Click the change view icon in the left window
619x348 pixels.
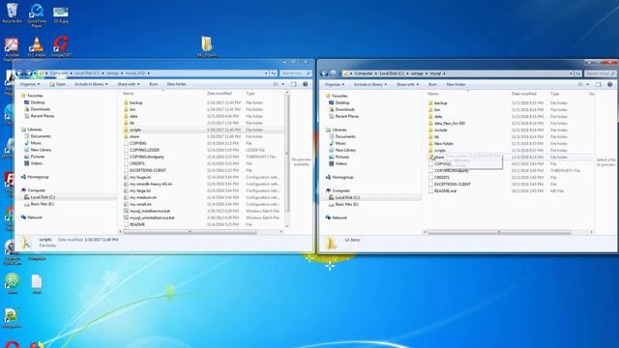click(x=276, y=84)
